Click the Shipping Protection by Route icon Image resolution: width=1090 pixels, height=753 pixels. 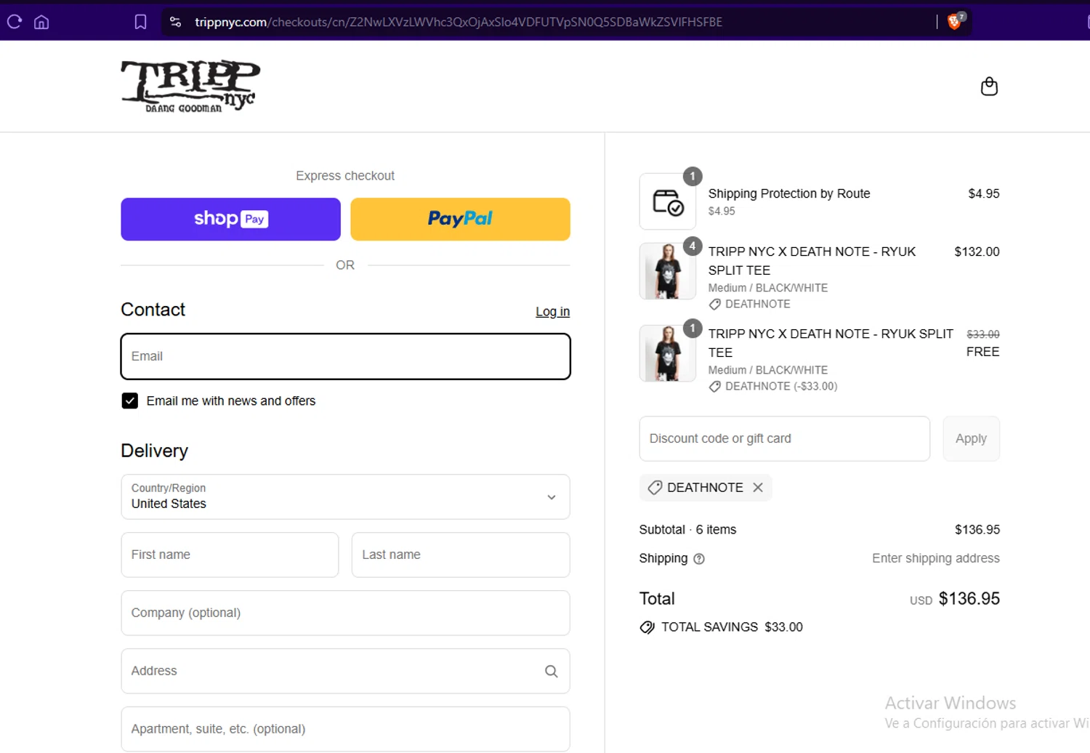point(668,201)
